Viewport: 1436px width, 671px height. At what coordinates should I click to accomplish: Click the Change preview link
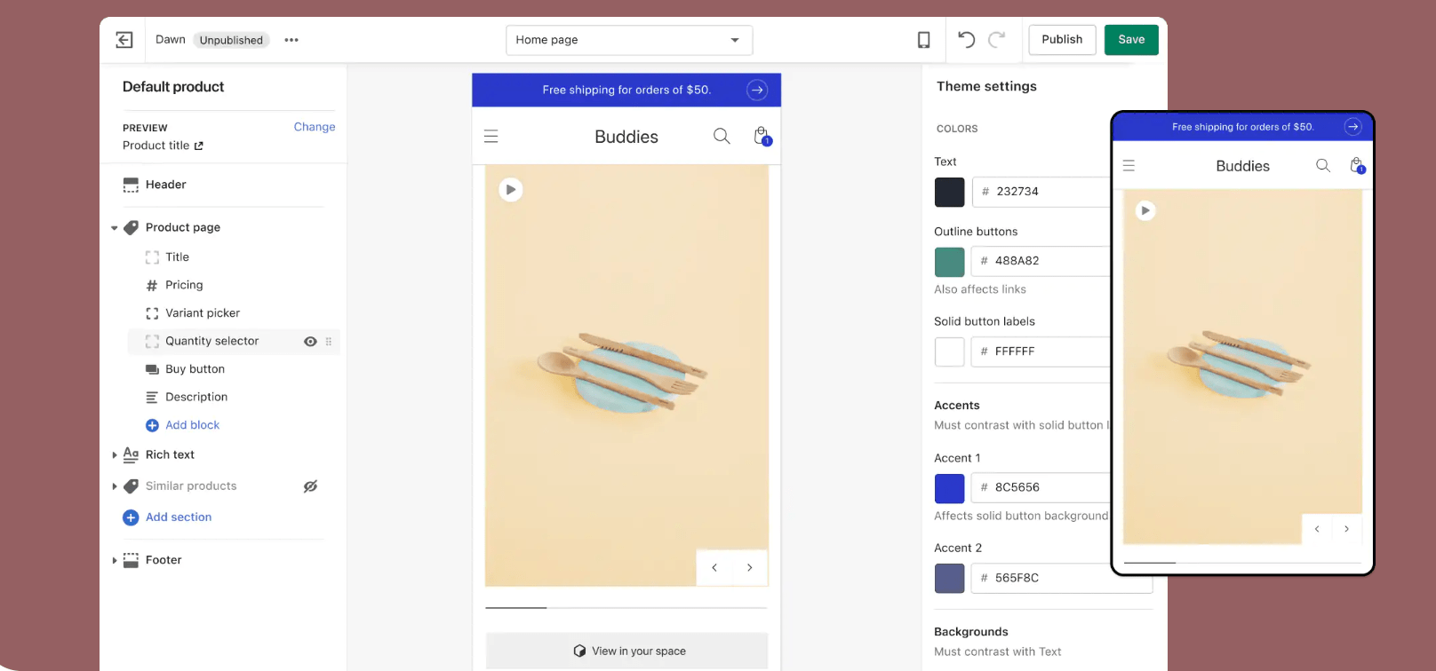[x=315, y=127]
